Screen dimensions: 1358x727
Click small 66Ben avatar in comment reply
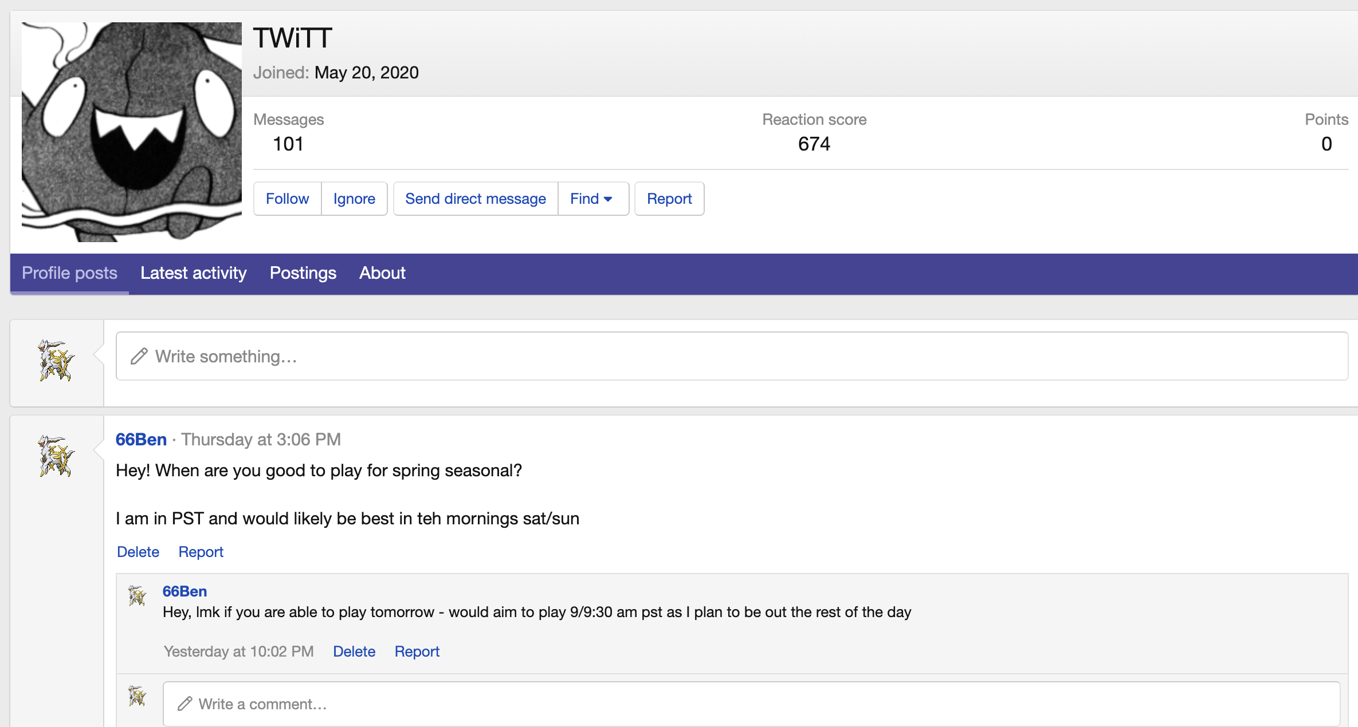tap(137, 596)
